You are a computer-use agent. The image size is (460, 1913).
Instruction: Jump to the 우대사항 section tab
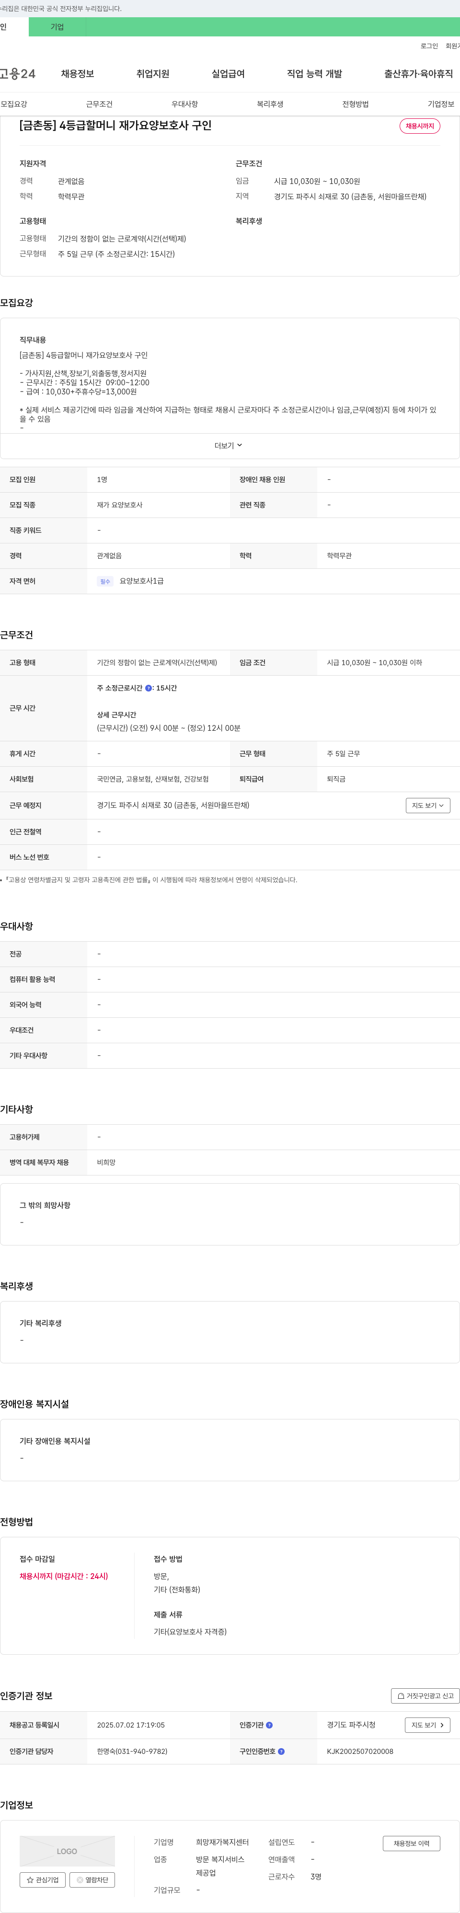[184, 104]
